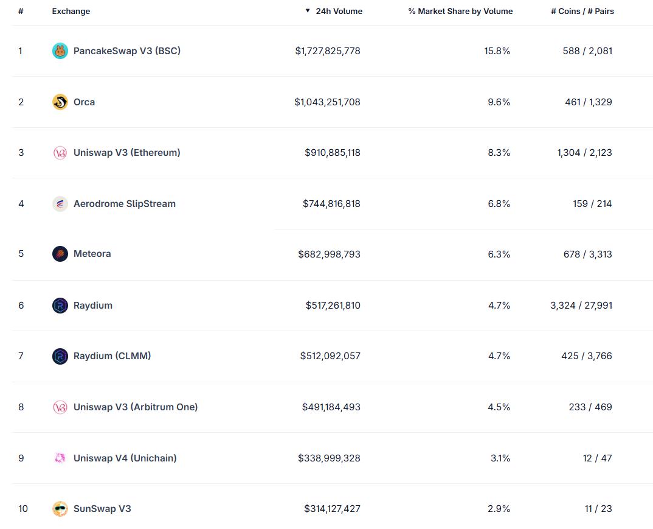
Task: Click the Uniswap V3 (Ethereum) logo icon
Action: coord(60,153)
